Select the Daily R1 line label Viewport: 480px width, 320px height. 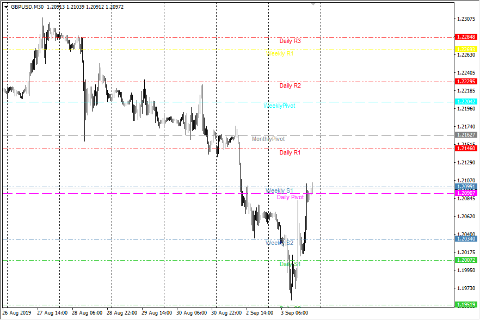point(290,152)
